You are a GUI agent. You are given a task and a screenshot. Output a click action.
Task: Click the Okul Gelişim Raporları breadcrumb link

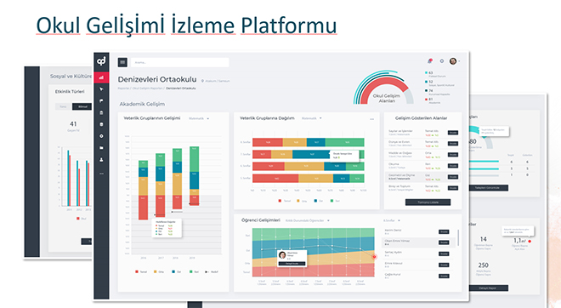coord(148,88)
